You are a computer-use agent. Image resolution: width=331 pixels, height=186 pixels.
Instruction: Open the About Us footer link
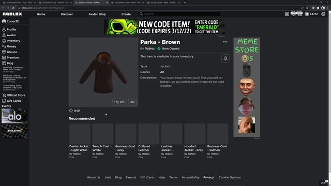[x=94, y=177]
